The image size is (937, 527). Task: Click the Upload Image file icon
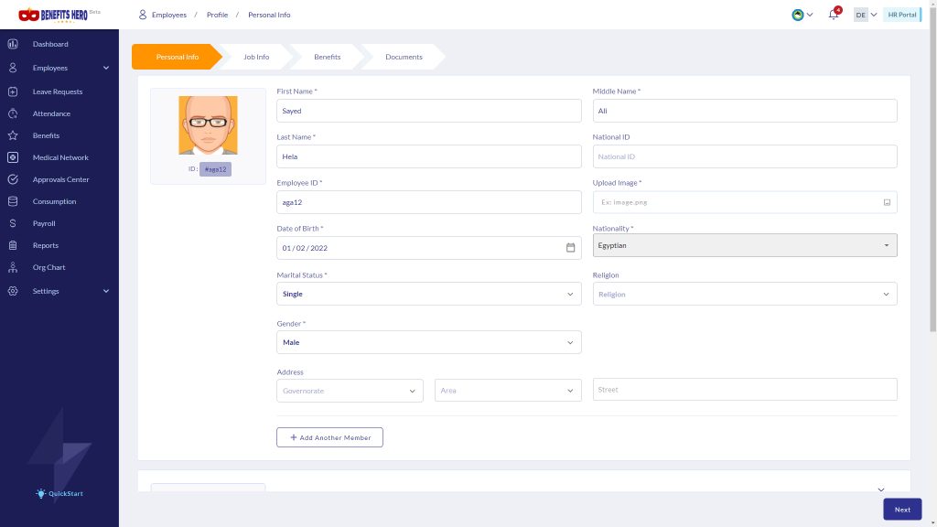(x=887, y=202)
